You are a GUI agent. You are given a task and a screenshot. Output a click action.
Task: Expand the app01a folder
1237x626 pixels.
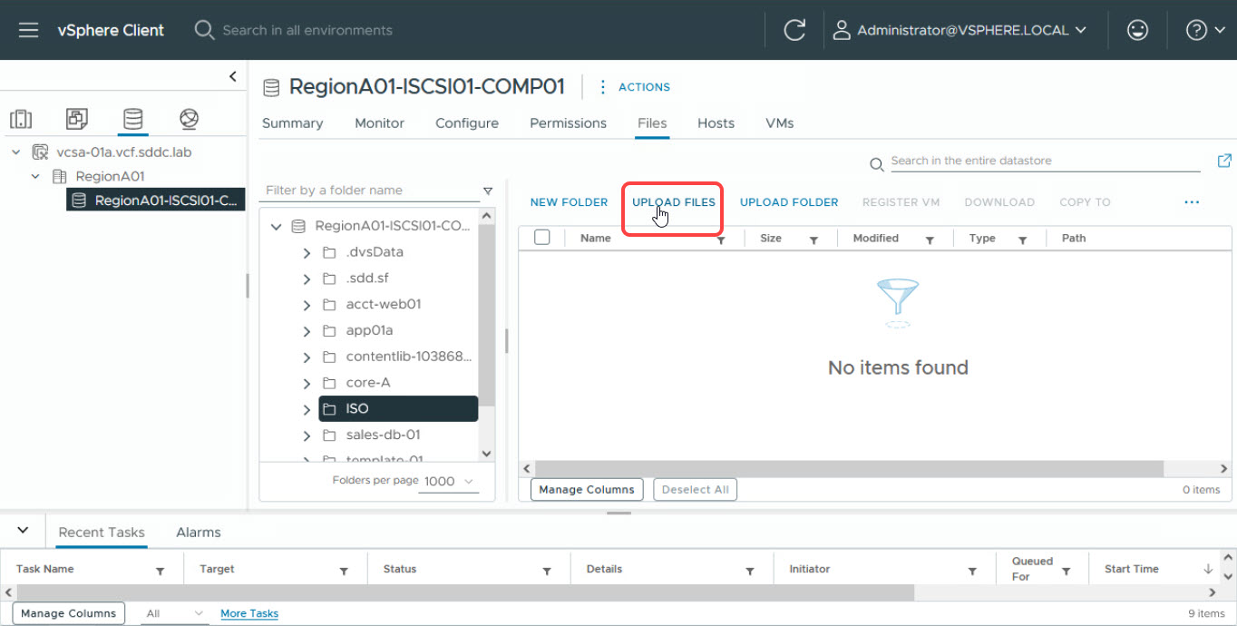307,331
